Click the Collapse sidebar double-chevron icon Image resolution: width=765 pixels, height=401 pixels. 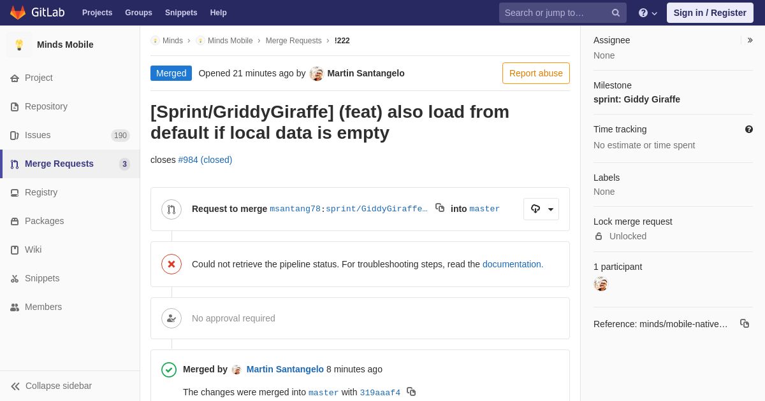(x=15, y=386)
